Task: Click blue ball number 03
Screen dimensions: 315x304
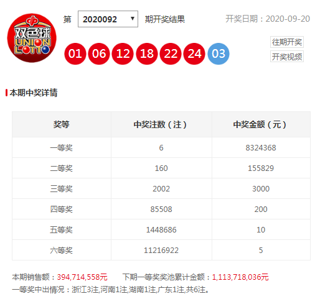Action: coord(219,53)
